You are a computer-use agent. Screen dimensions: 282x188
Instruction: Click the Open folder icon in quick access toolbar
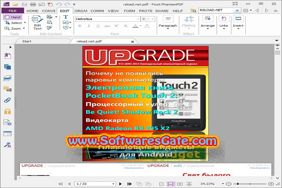tap(16, 4)
